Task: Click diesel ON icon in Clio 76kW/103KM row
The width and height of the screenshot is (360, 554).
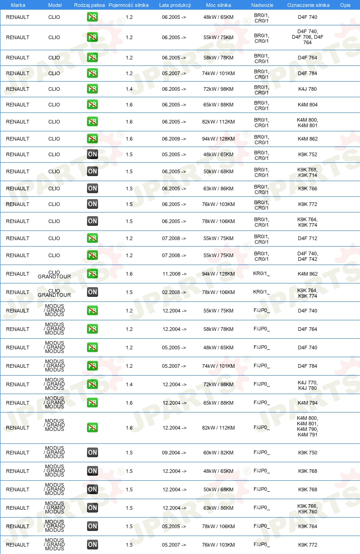Action: (93, 204)
